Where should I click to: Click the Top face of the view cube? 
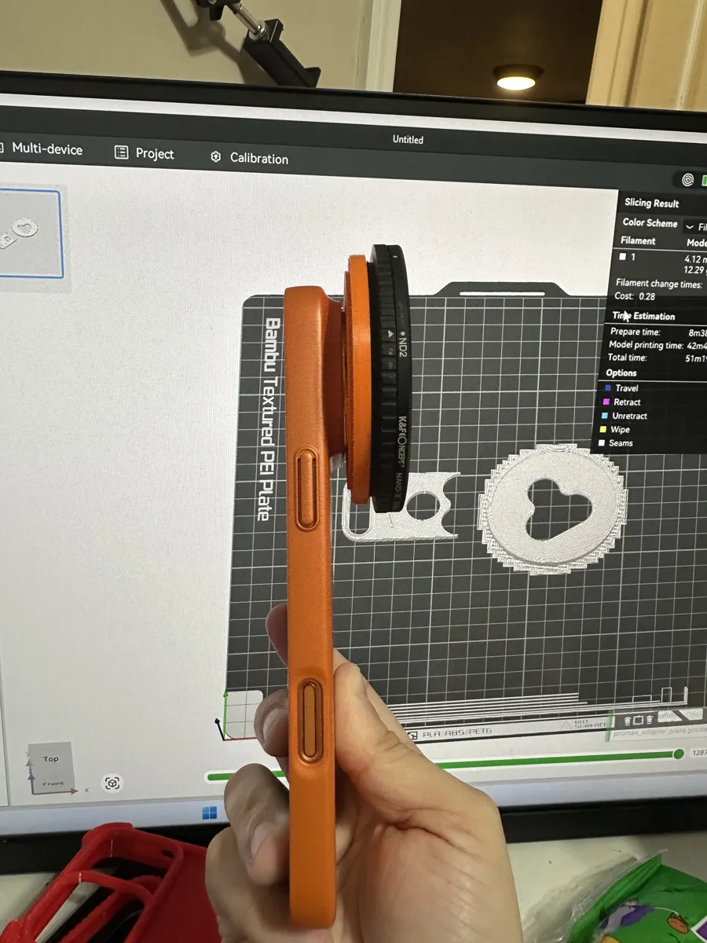click(x=51, y=759)
